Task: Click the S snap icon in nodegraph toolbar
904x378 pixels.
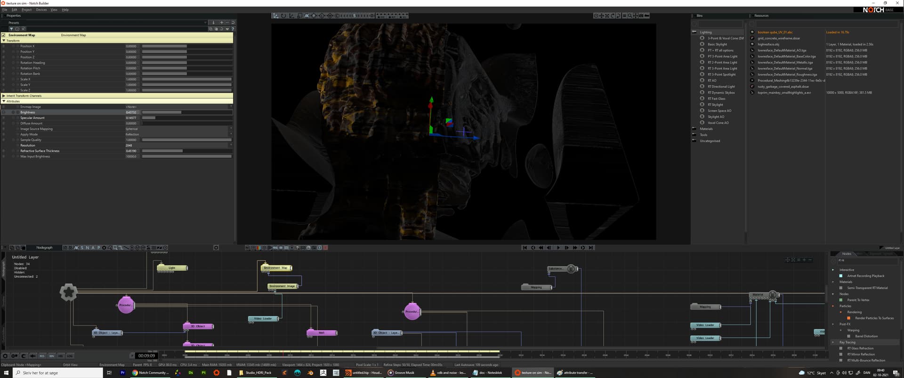Action: tap(82, 248)
